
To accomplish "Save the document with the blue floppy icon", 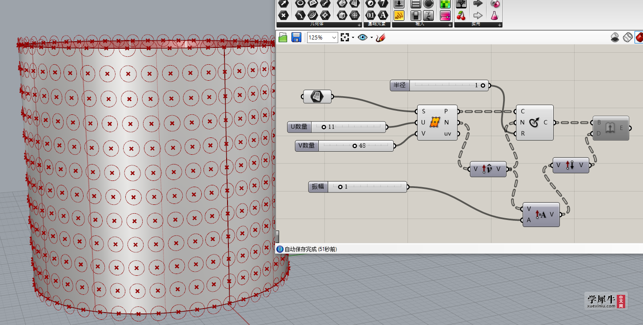I will pos(296,38).
